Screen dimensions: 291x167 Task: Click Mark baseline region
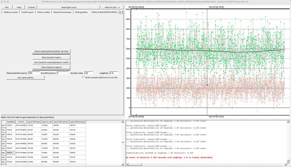click(x=52, y=58)
